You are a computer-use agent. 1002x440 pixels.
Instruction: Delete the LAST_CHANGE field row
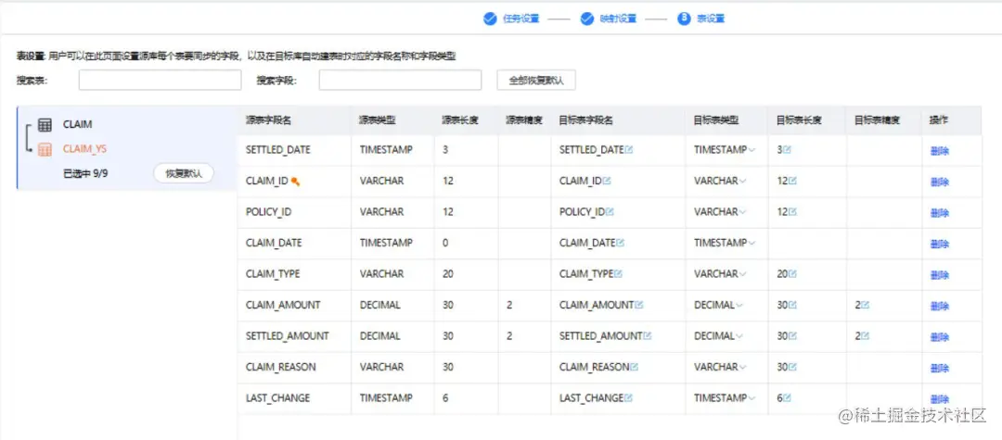(x=939, y=400)
